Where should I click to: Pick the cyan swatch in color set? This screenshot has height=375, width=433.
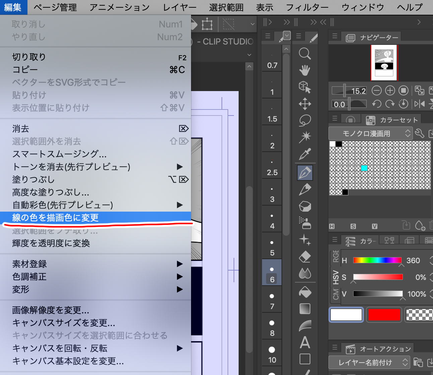[x=364, y=168]
